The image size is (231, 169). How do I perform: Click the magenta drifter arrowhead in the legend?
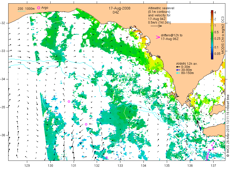coord(158,37)
